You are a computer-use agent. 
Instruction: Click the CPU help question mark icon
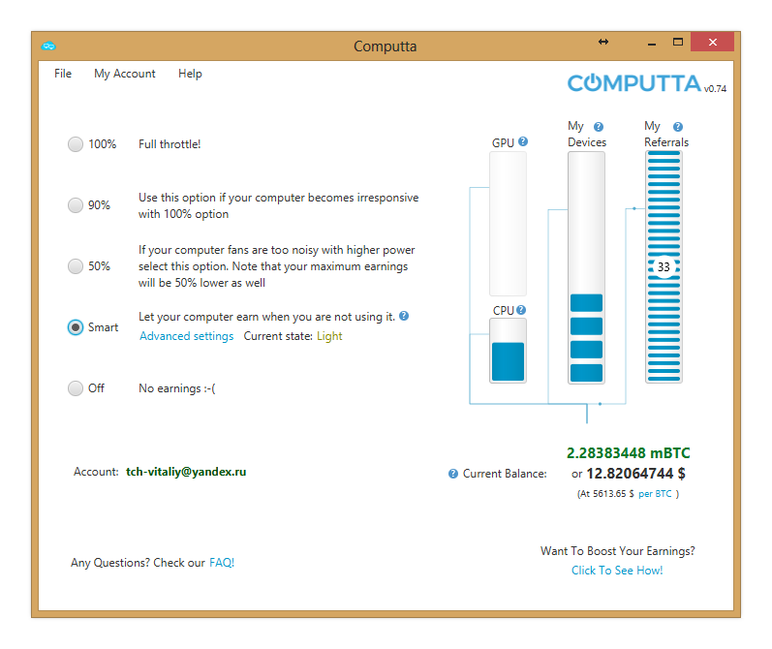point(521,310)
